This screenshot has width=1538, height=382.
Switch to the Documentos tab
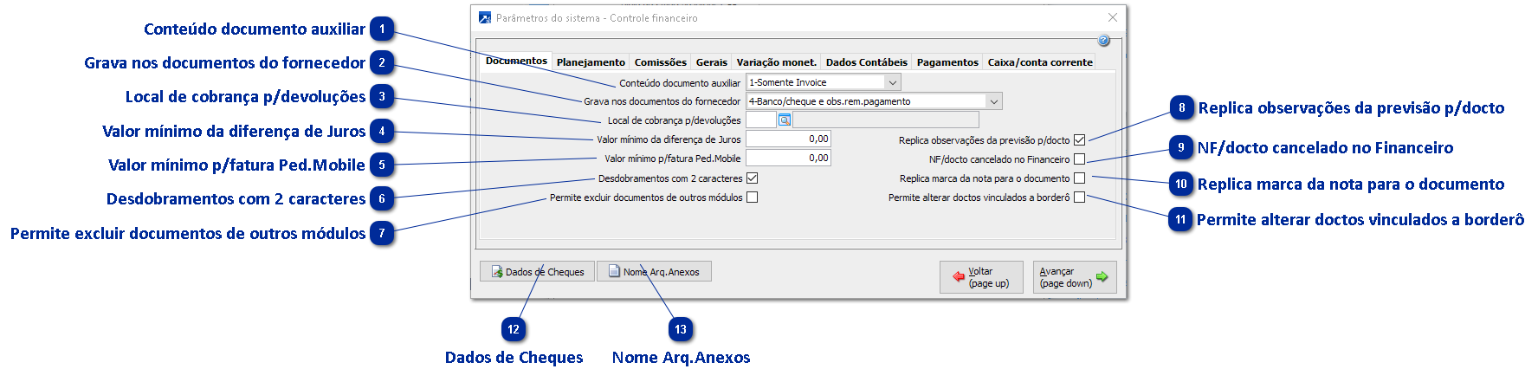click(516, 61)
